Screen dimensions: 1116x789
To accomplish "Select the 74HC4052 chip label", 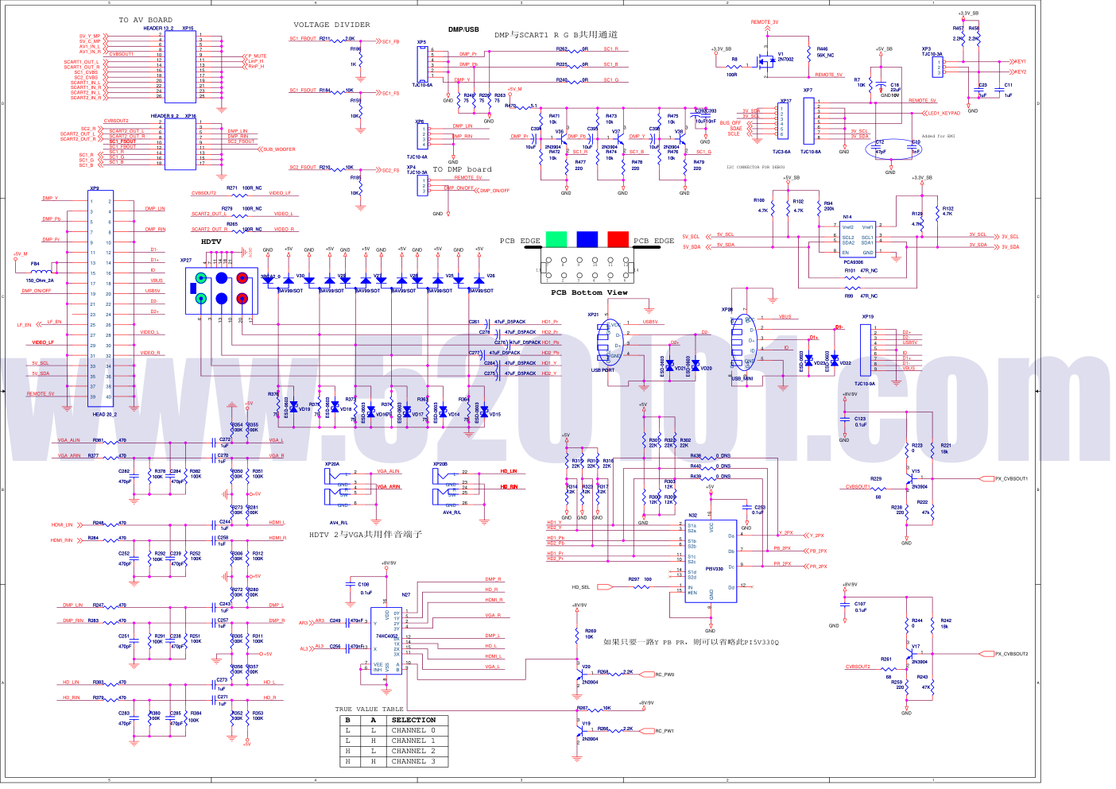I will 386,636.
